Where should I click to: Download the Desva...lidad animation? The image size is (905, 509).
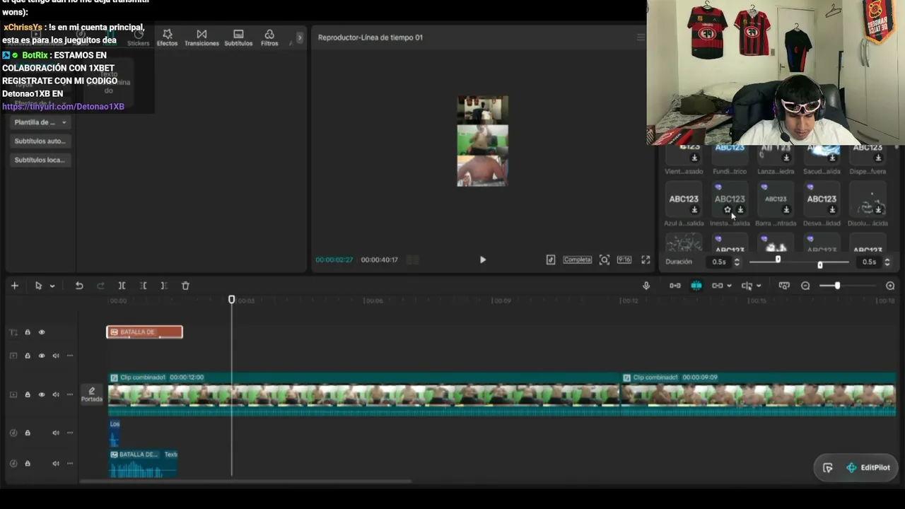[832, 210]
